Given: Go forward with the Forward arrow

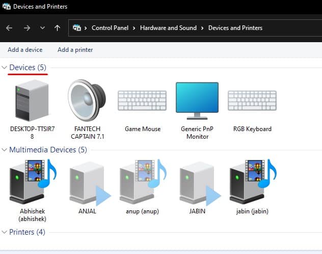Looking at the screenshot, I should 27,28.
